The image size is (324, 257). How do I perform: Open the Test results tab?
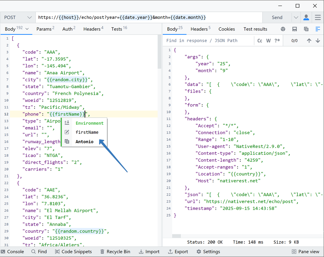pos(255,29)
